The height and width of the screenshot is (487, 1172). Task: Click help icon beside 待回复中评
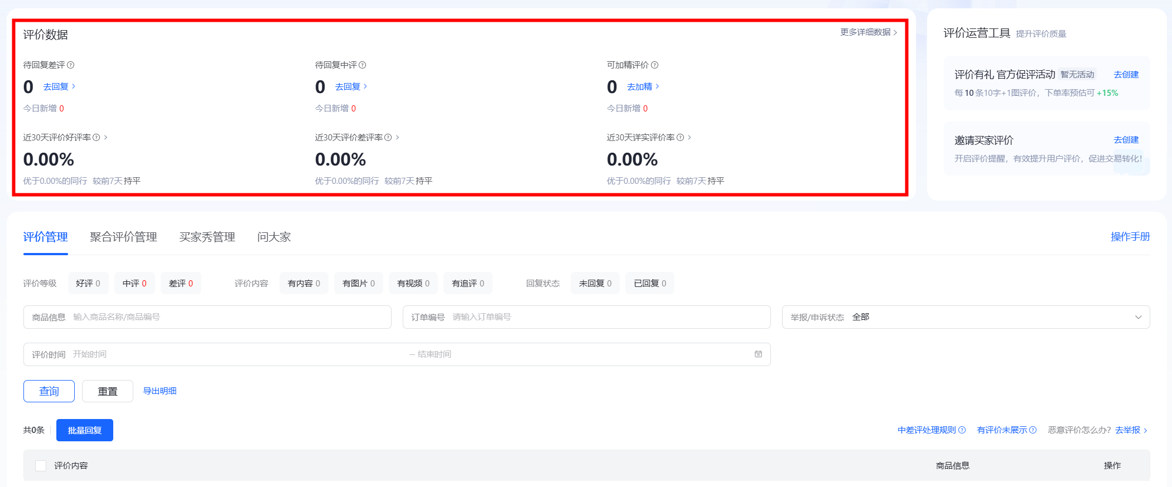point(363,65)
